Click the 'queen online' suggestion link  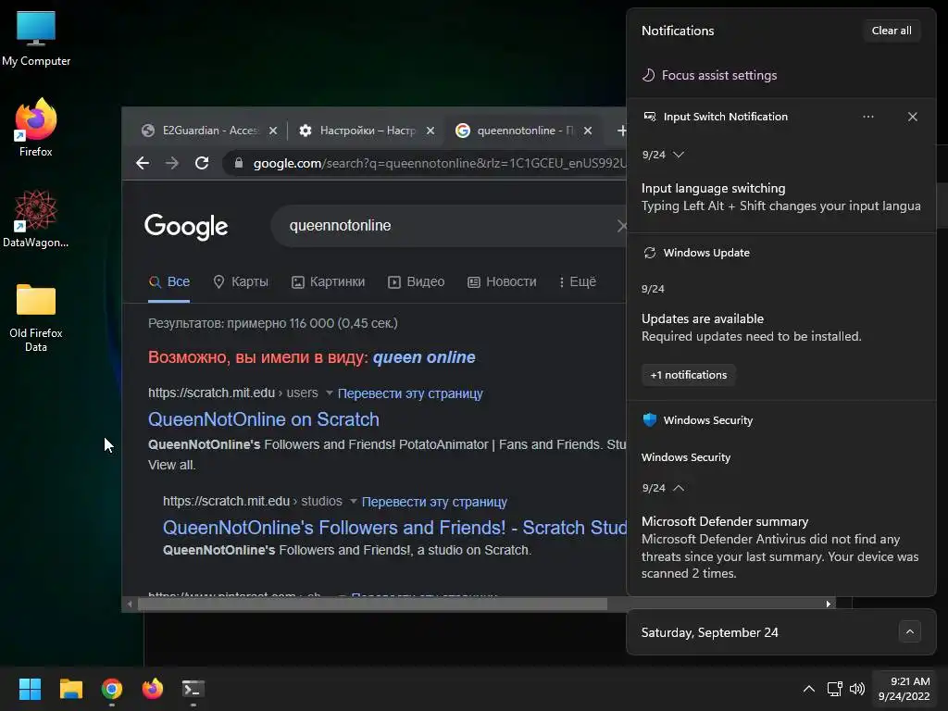click(424, 357)
